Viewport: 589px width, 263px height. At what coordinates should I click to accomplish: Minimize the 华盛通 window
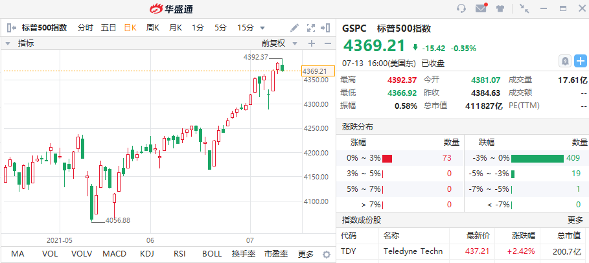coord(544,8)
